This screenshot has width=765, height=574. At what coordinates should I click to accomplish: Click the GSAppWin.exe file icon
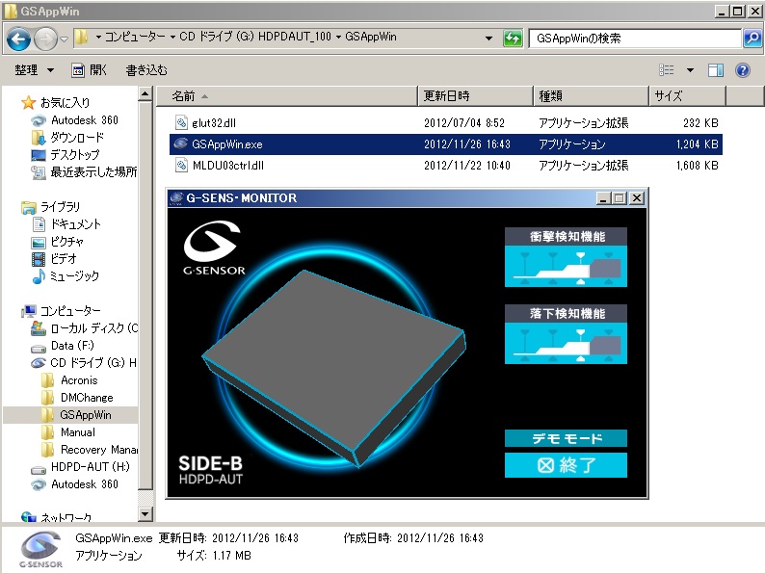[x=181, y=143]
